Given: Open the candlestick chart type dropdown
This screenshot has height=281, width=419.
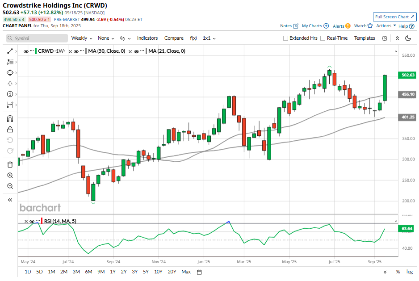Looking at the screenshot, I should click(x=126, y=38).
